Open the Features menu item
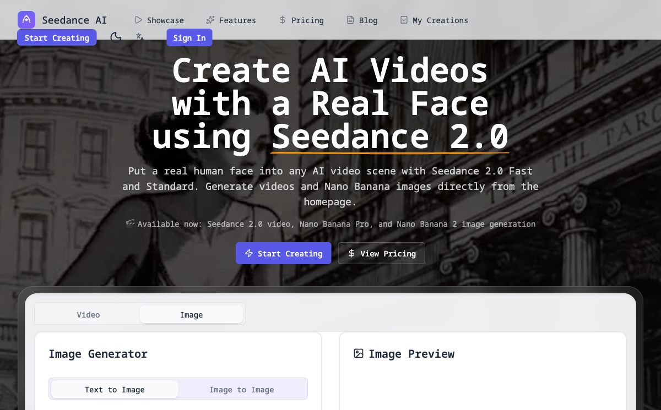 click(x=231, y=20)
